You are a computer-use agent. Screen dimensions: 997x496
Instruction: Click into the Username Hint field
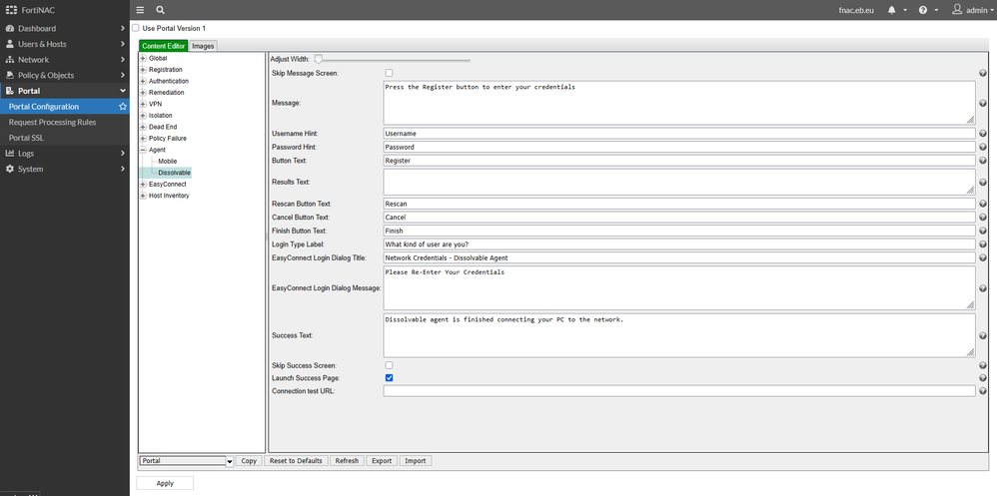pyautogui.click(x=679, y=134)
